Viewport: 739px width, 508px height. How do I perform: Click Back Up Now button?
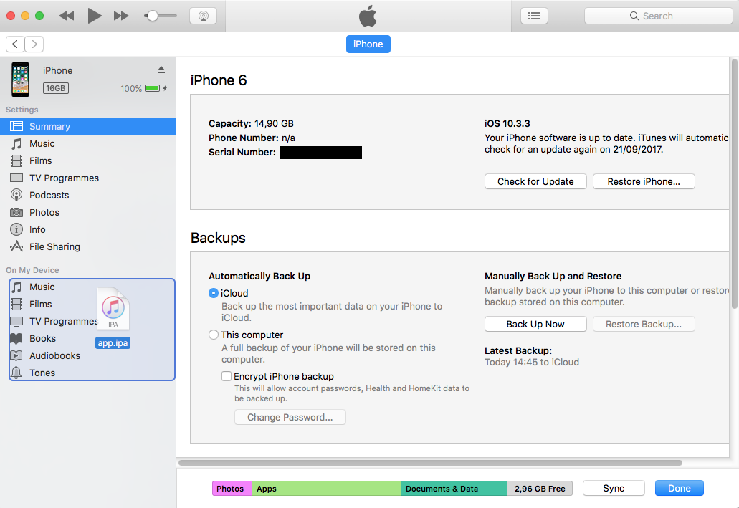[x=535, y=324]
